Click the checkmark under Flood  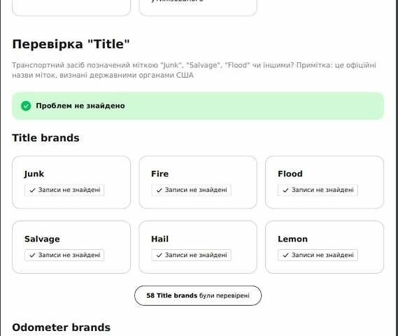click(286, 190)
